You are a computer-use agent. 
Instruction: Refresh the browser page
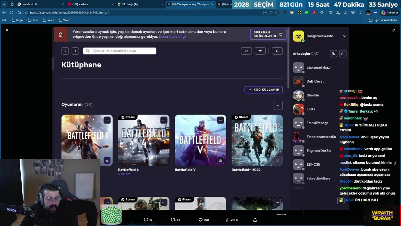click(12, 13)
